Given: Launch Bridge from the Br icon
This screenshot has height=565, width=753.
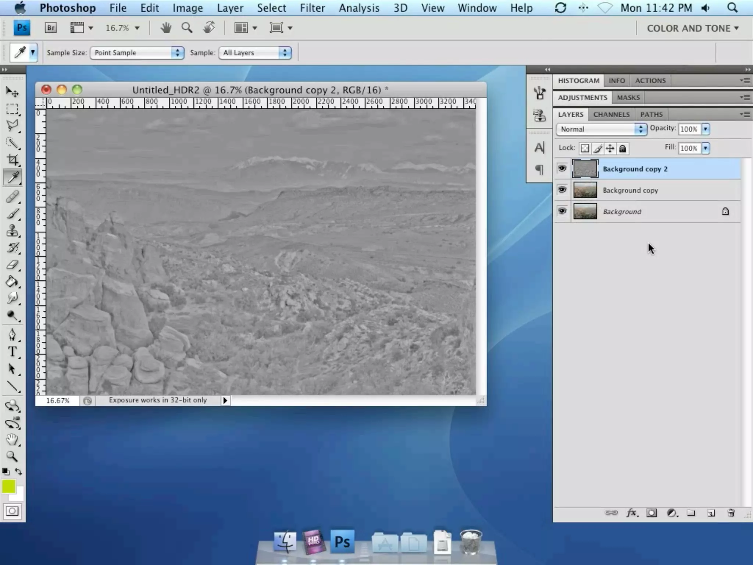Looking at the screenshot, I should click(x=51, y=28).
